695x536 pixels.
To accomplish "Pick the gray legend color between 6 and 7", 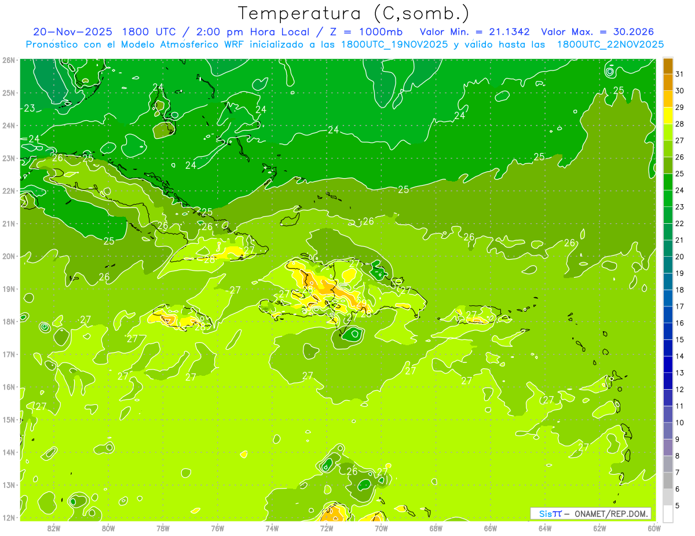I will [668, 481].
